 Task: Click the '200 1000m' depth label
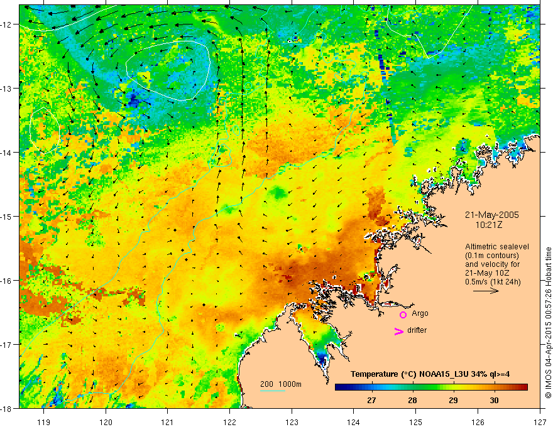281,384
